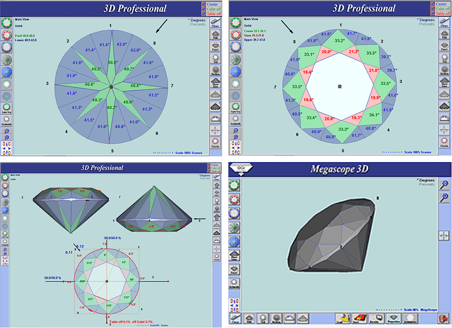This screenshot has height=328, width=452.
Task: Click green crown-mains icon in Megascope 3D window
Action: 234,185
